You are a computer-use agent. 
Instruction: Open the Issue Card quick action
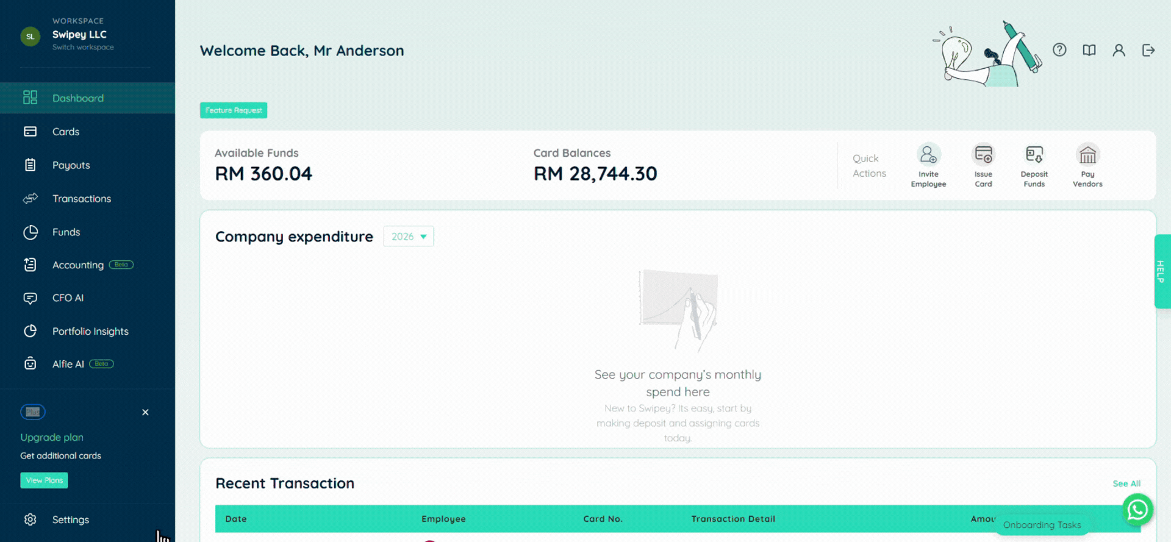click(x=983, y=155)
